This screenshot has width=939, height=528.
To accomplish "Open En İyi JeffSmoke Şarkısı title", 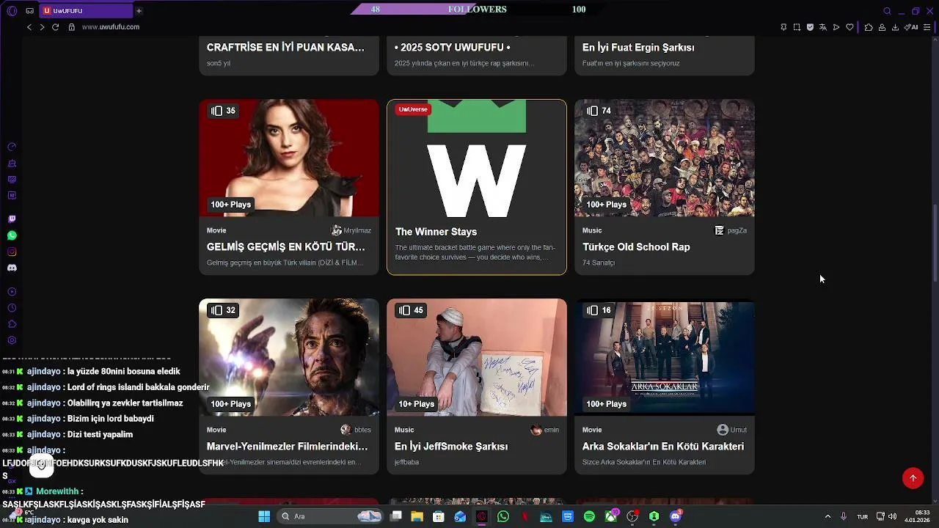I will [x=451, y=447].
